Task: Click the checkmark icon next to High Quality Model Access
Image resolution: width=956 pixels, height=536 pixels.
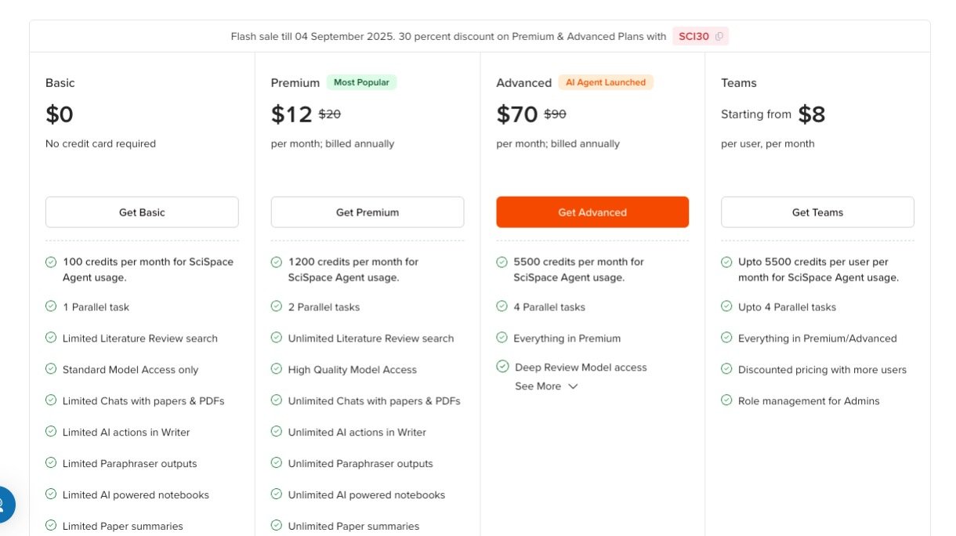Action: (277, 369)
